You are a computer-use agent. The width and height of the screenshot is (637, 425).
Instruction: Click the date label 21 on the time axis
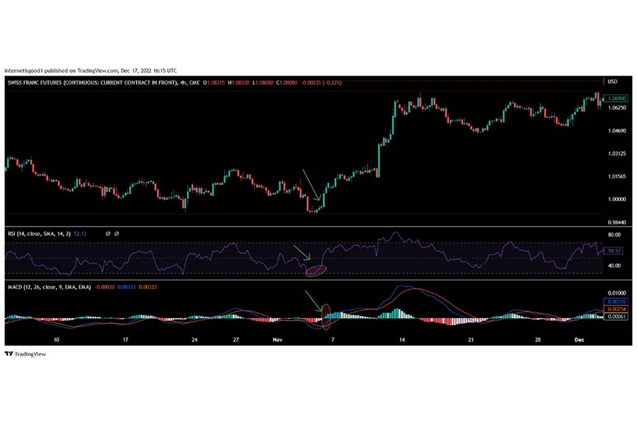tap(471, 339)
